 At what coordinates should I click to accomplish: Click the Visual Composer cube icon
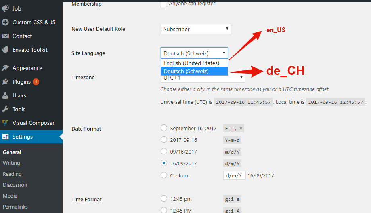[x=5, y=123]
